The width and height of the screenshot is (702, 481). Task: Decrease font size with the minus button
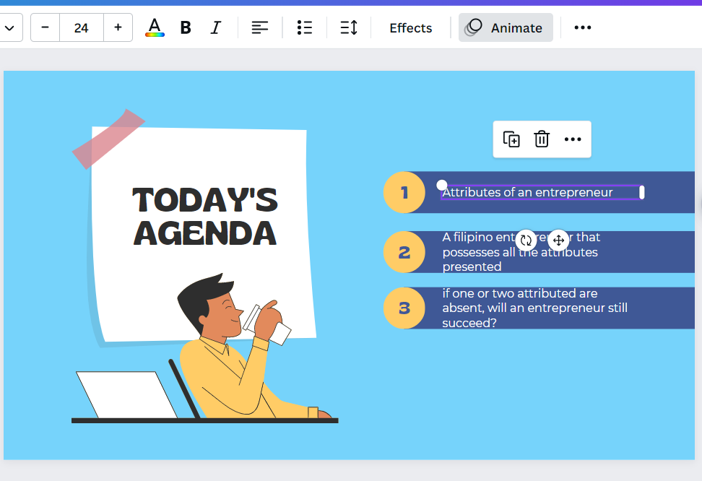[44, 27]
